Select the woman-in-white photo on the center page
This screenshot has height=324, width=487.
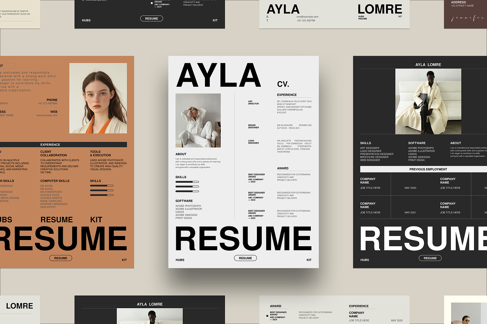coord(198,120)
